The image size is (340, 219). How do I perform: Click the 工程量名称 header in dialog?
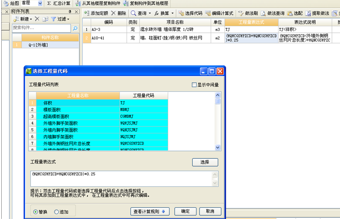78,96
